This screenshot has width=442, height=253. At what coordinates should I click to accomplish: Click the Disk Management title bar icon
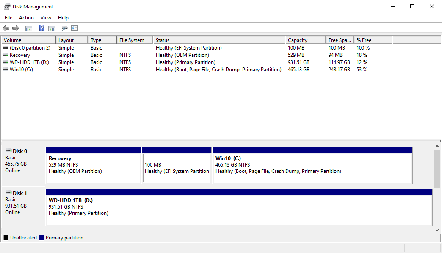[x=7, y=7]
